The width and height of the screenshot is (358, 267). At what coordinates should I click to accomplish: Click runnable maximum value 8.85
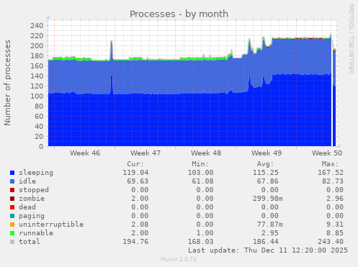(335, 233)
